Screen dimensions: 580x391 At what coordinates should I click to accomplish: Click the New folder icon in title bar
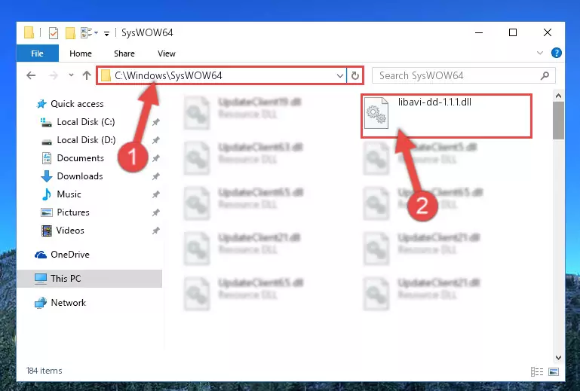click(70, 33)
